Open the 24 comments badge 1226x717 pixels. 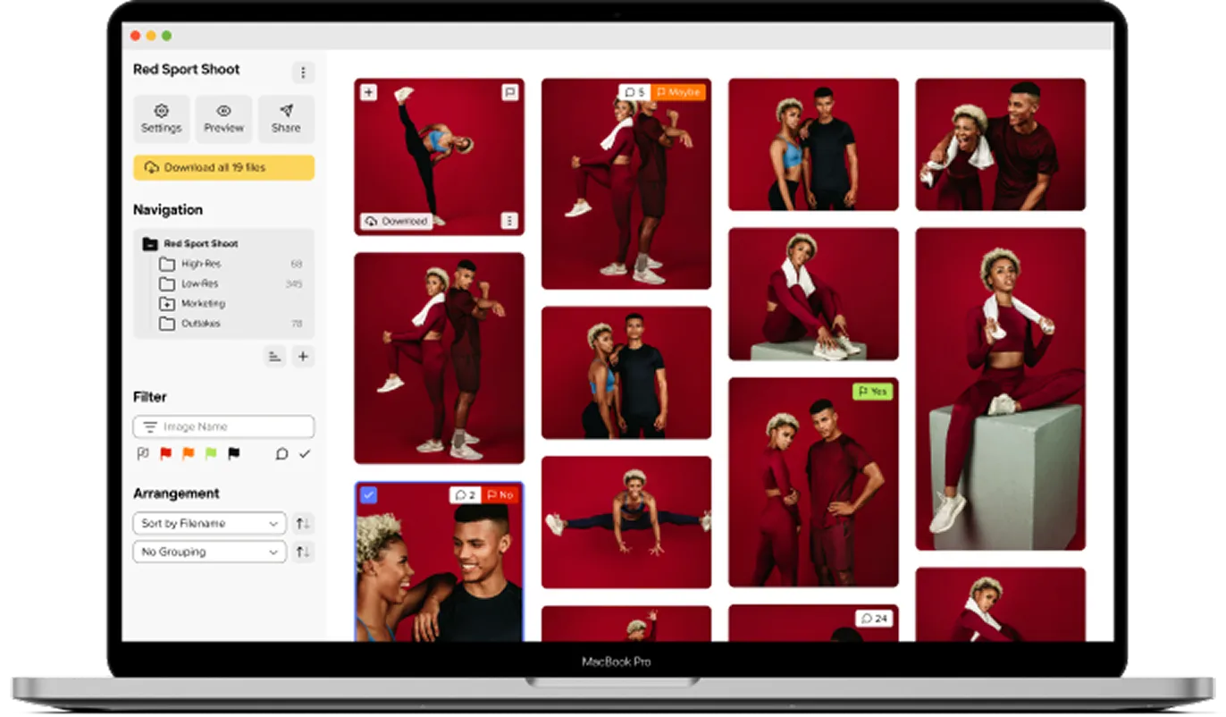click(874, 618)
